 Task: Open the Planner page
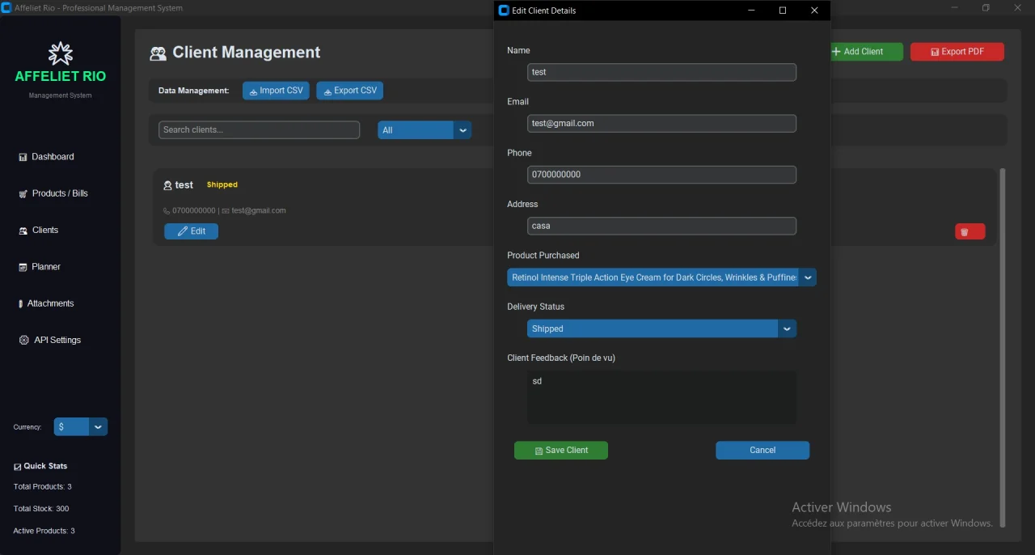point(40,267)
